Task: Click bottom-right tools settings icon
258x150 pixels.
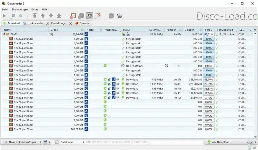Action: (252, 142)
